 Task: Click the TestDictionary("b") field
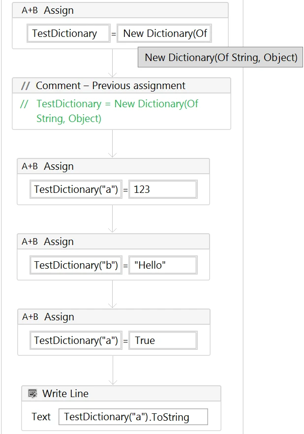(76, 265)
